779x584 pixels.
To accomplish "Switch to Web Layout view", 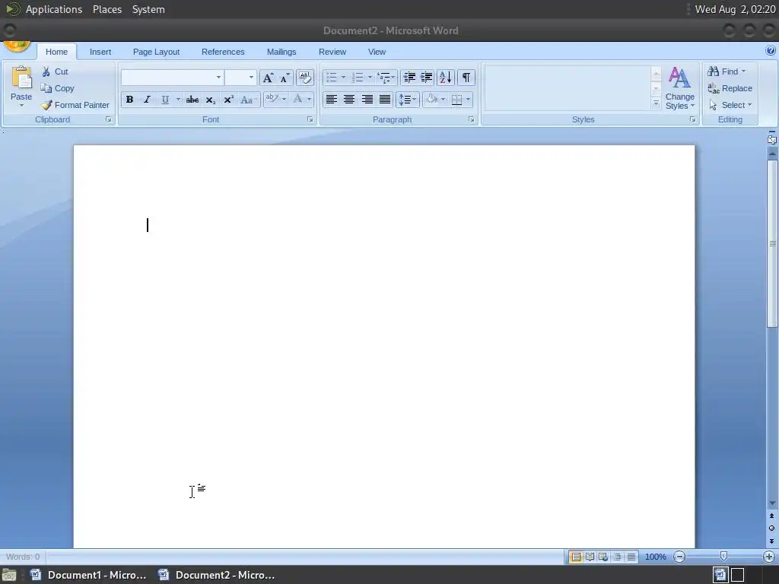I will tap(603, 557).
